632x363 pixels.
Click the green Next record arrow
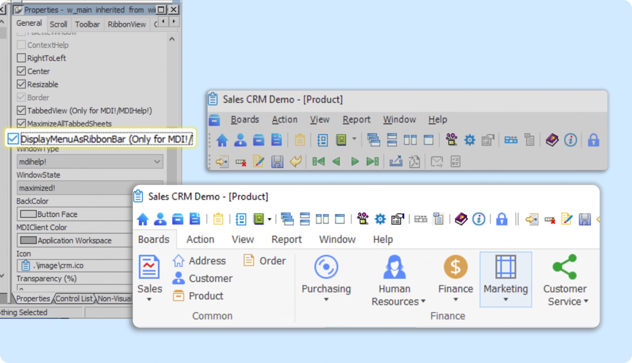[354, 162]
